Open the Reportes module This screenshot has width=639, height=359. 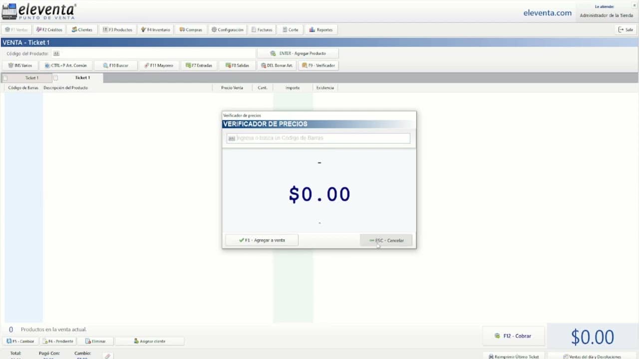tap(321, 30)
